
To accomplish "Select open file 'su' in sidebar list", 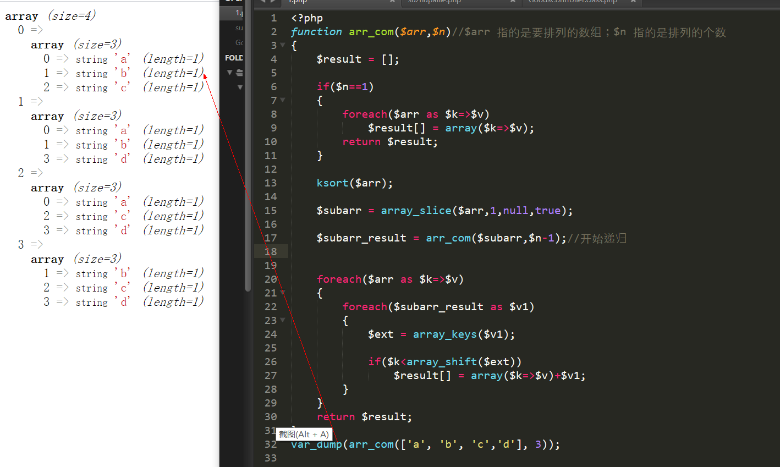I will tap(232, 28).
